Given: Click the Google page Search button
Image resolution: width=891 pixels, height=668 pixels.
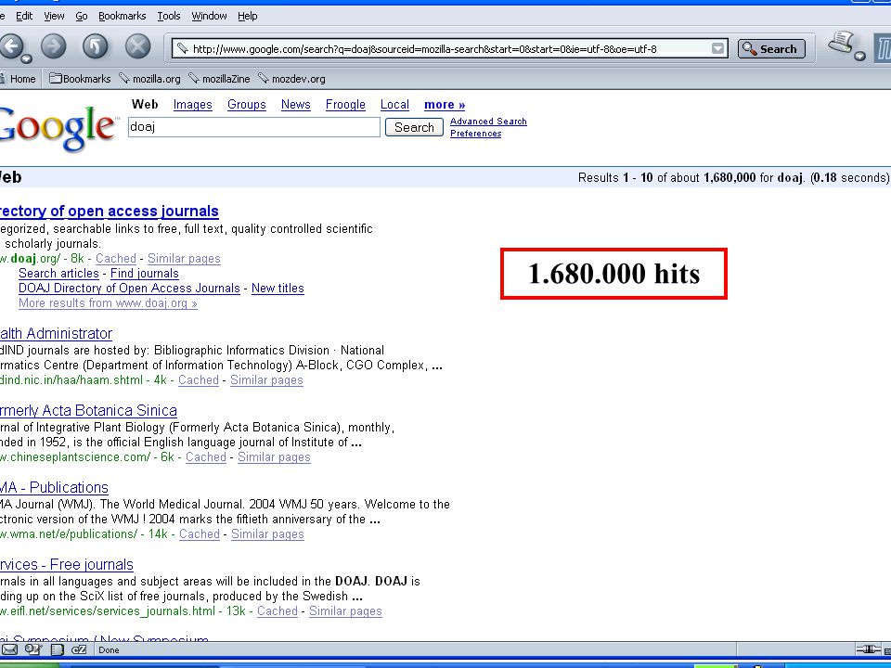Looking at the screenshot, I should (x=414, y=127).
